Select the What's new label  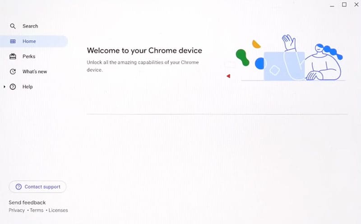coord(35,71)
